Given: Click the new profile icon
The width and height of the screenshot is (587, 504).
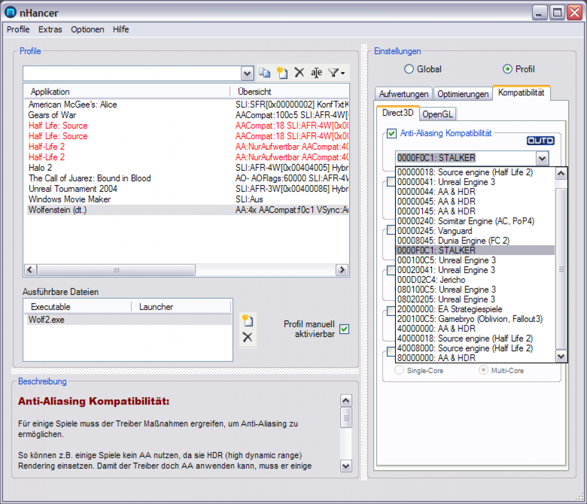Looking at the screenshot, I should click(x=282, y=72).
